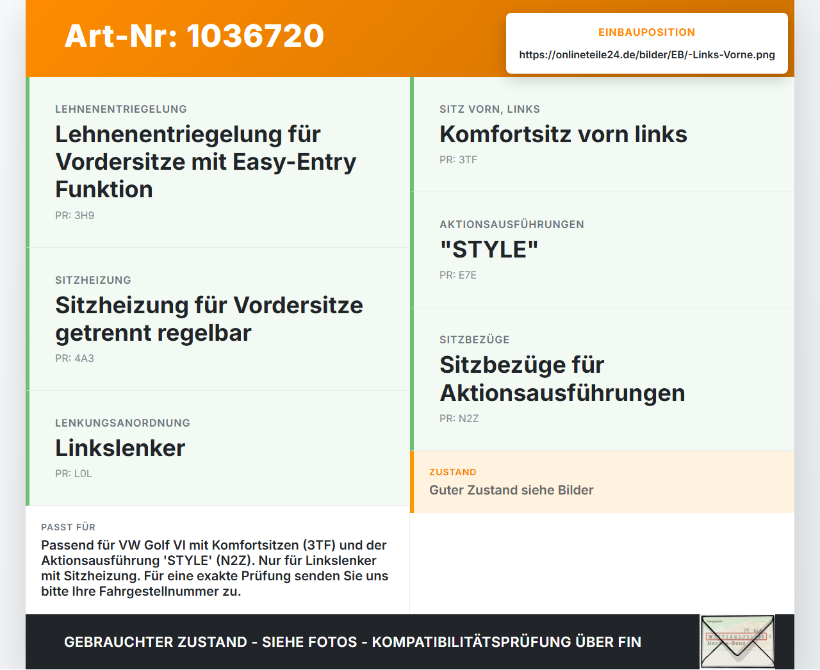820x670 pixels.
Task: Click the 'LEHNENENTRIEGELUNG' category label
Action: (121, 109)
